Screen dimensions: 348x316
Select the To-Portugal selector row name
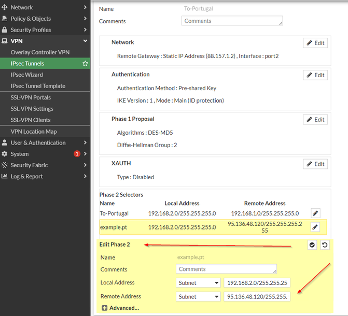click(x=114, y=213)
